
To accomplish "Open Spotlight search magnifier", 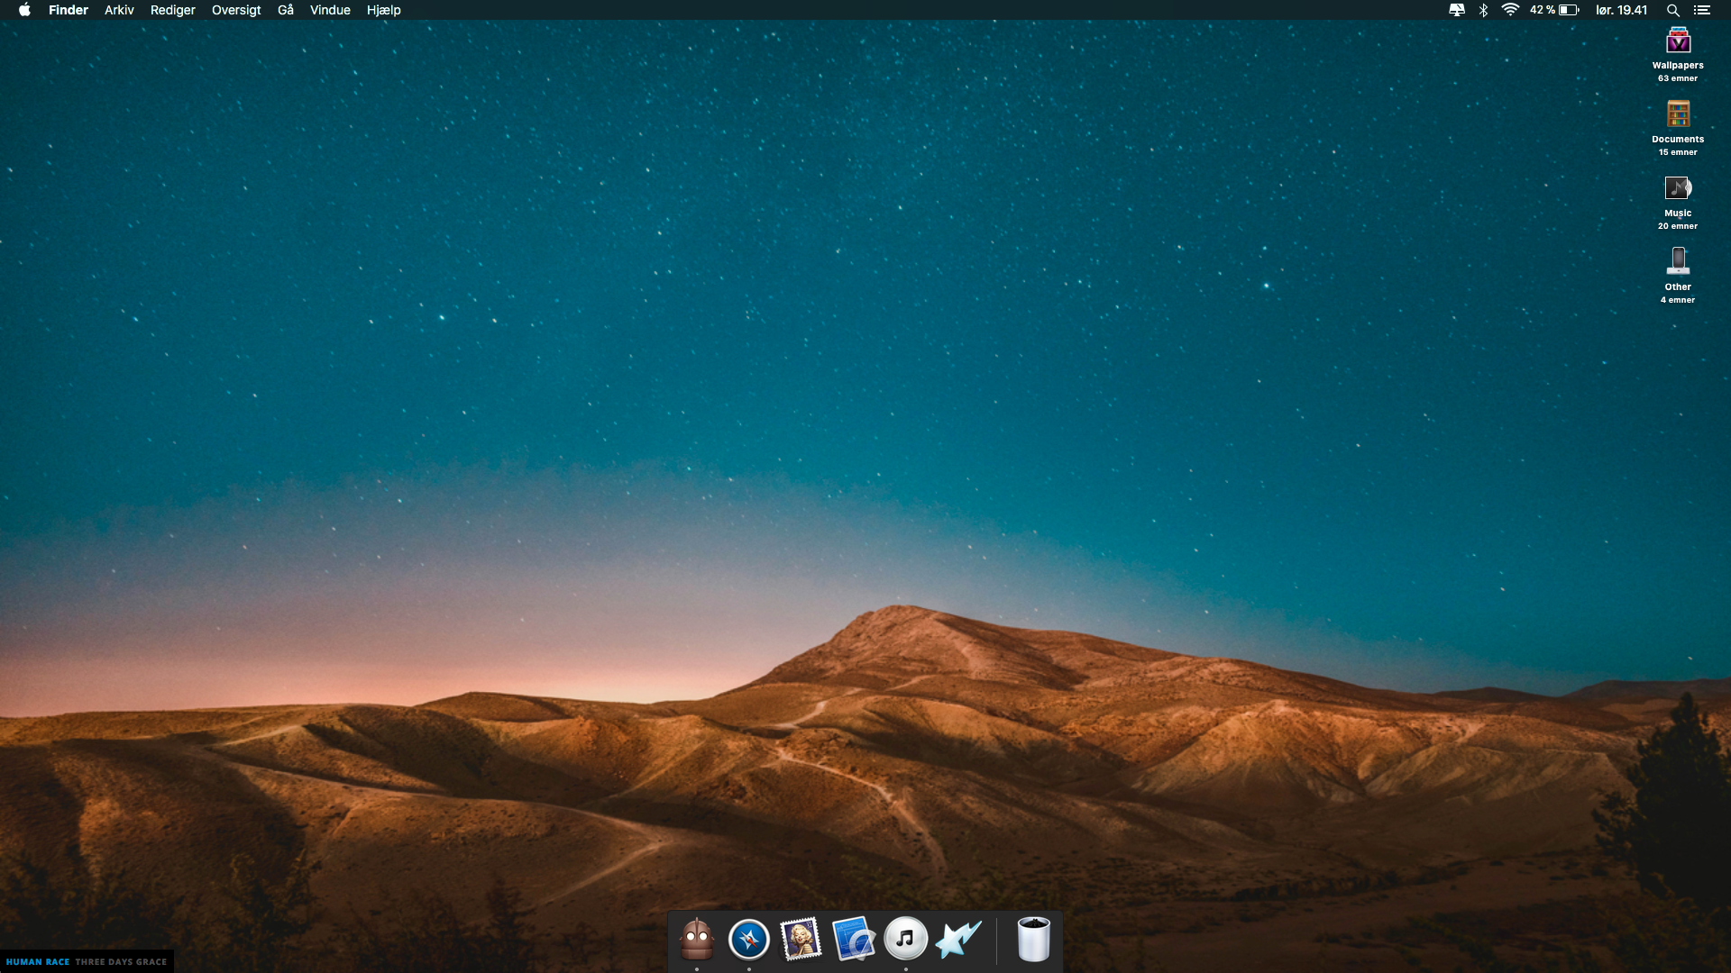I will point(1672,10).
